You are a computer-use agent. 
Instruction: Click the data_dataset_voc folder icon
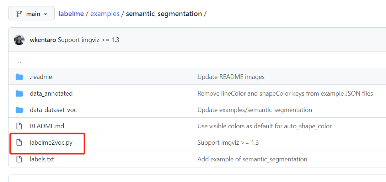tap(19, 110)
